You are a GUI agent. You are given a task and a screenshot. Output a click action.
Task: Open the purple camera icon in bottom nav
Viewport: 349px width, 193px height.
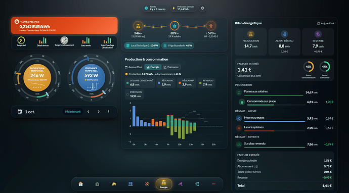180,184
